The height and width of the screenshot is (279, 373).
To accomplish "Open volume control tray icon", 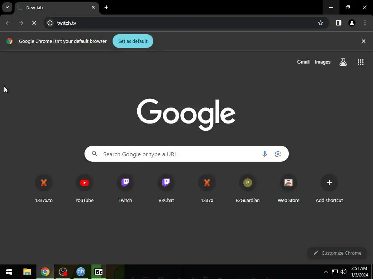I will (343, 272).
